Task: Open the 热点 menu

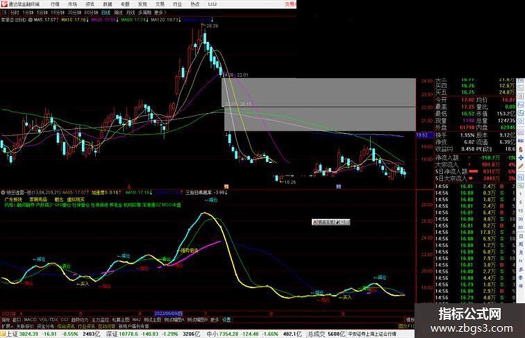Action: [195, 4]
